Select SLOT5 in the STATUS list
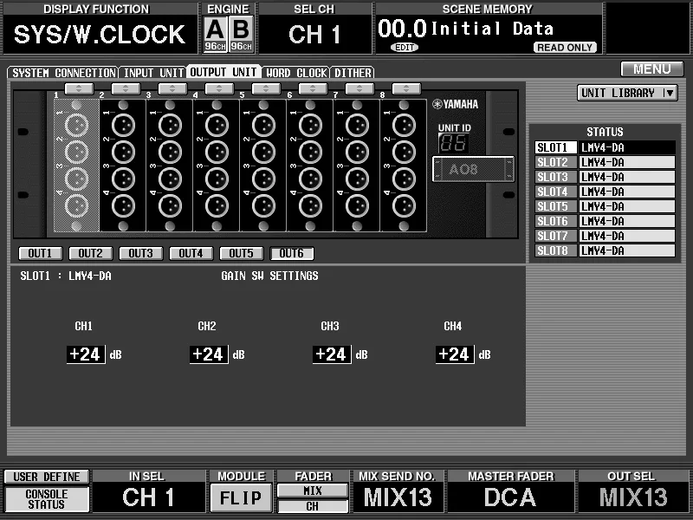This screenshot has height=520, width=693. [605, 206]
